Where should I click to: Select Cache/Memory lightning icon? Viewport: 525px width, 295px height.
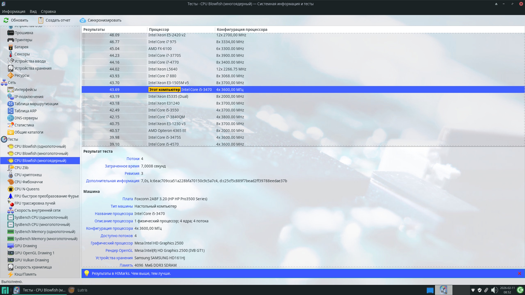(x=11, y=274)
